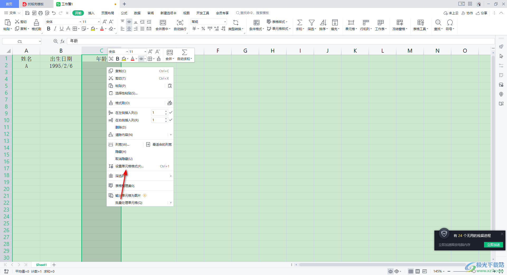Click the Undo arrow icon
507x275 pixels.
tap(54, 13)
